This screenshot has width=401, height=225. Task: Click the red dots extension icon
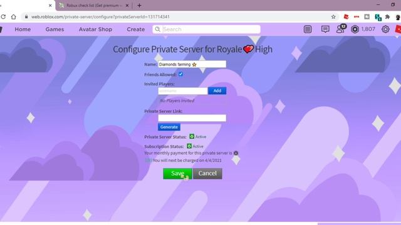pyautogui.click(x=357, y=17)
